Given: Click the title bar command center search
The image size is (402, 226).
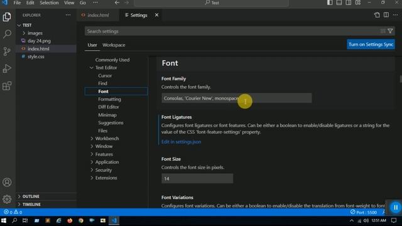Looking at the screenshot, I should click(212, 3).
